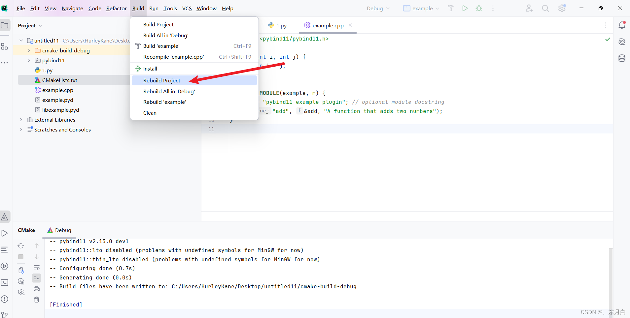
Task: Toggle scroll-to-end in the console output
Action: [x=37, y=278]
